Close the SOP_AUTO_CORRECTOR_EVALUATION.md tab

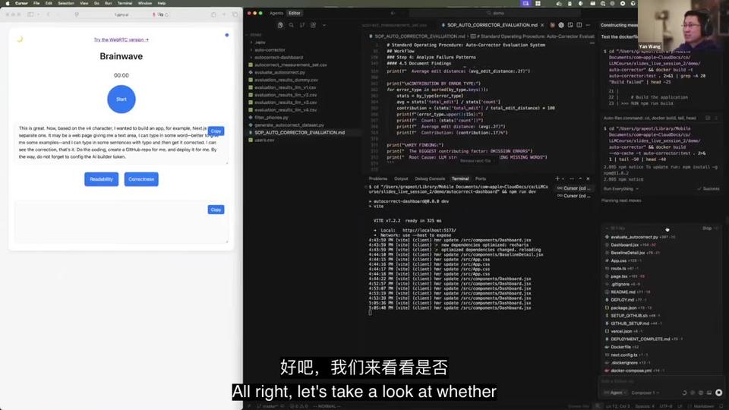tap(542, 25)
